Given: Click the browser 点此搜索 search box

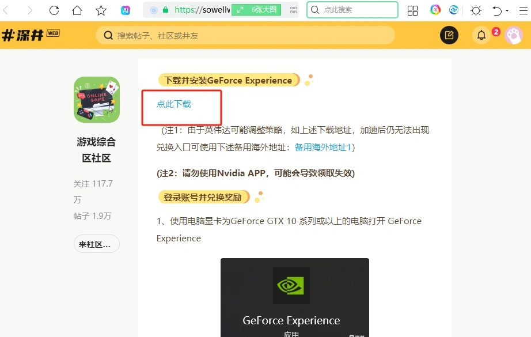Looking at the screenshot, I should click(352, 10).
